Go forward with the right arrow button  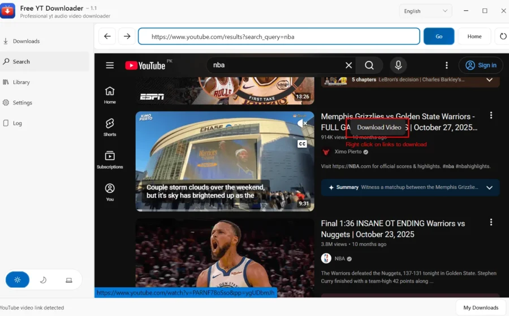[127, 36]
